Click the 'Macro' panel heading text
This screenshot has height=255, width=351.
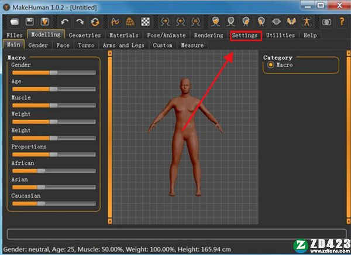16,57
